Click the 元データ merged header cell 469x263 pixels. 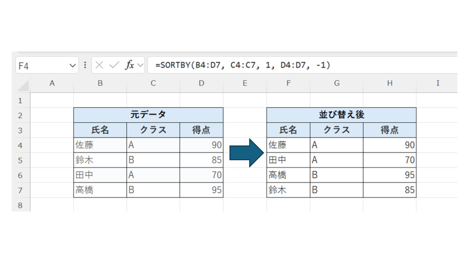(x=148, y=115)
